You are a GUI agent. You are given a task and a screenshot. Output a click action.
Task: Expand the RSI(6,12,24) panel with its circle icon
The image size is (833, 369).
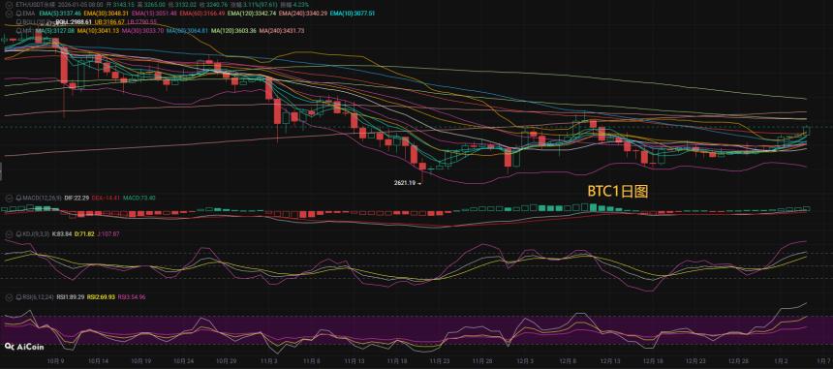(x=10, y=298)
